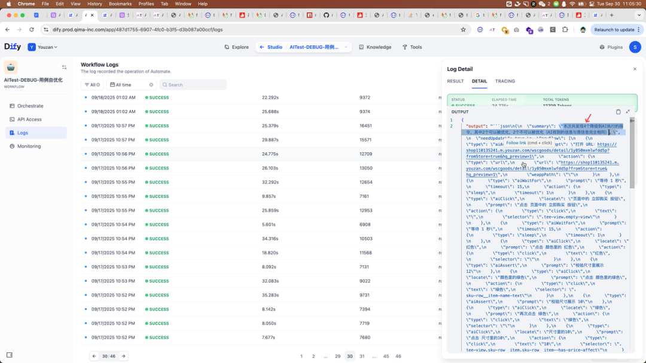Open the History menu in menu bar
The width and height of the screenshot is (646, 363).
pos(95,4)
